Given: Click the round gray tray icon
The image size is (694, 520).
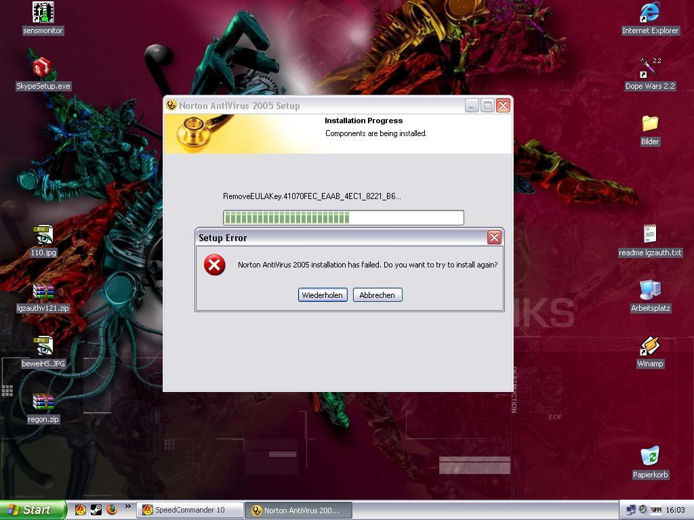Looking at the screenshot, I should 643,509.
